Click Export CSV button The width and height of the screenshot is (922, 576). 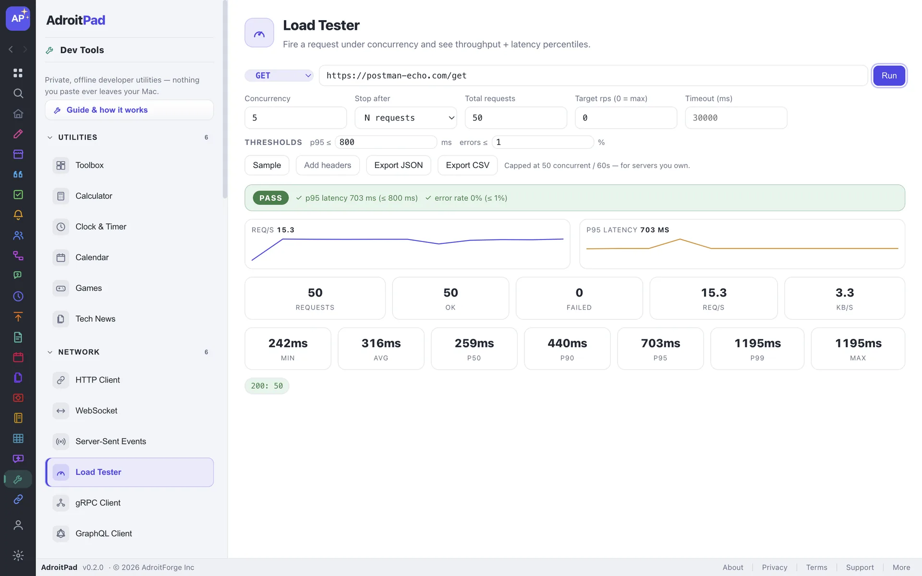pos(468,165)
